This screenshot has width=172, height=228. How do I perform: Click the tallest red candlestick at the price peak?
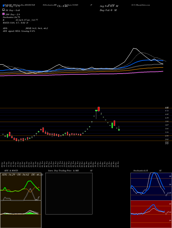pos(99,109)
